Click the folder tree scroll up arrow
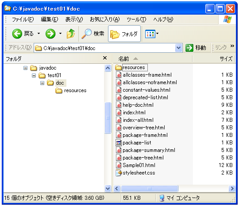 [108, 68]
